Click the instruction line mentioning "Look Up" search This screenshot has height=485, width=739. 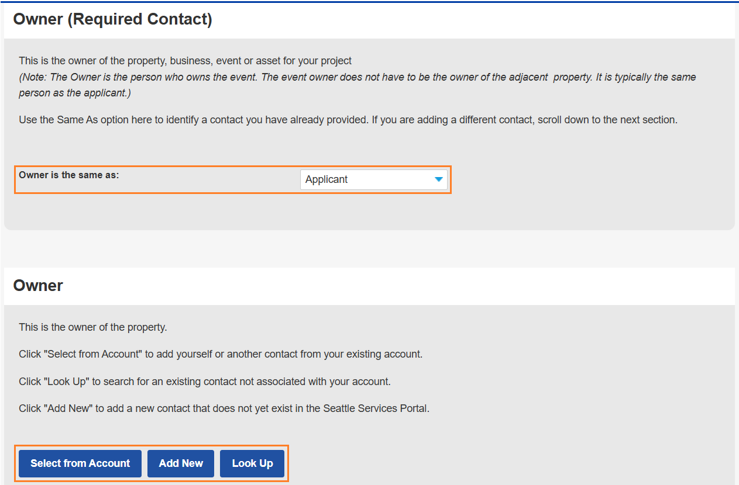point(204,382)
